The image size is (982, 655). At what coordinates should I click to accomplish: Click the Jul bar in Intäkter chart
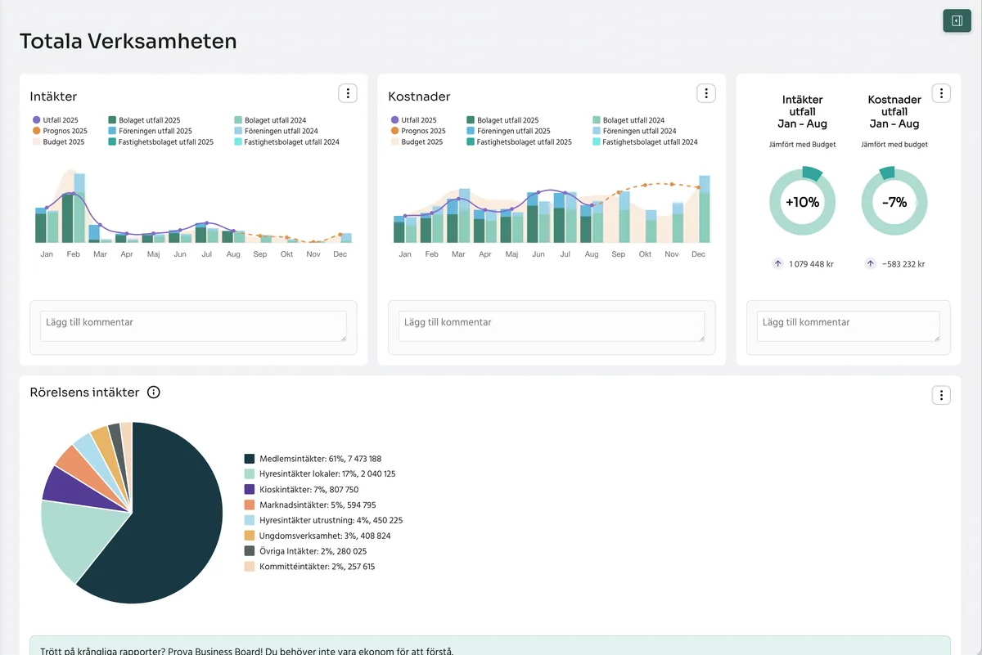click(x=206, y=234)
